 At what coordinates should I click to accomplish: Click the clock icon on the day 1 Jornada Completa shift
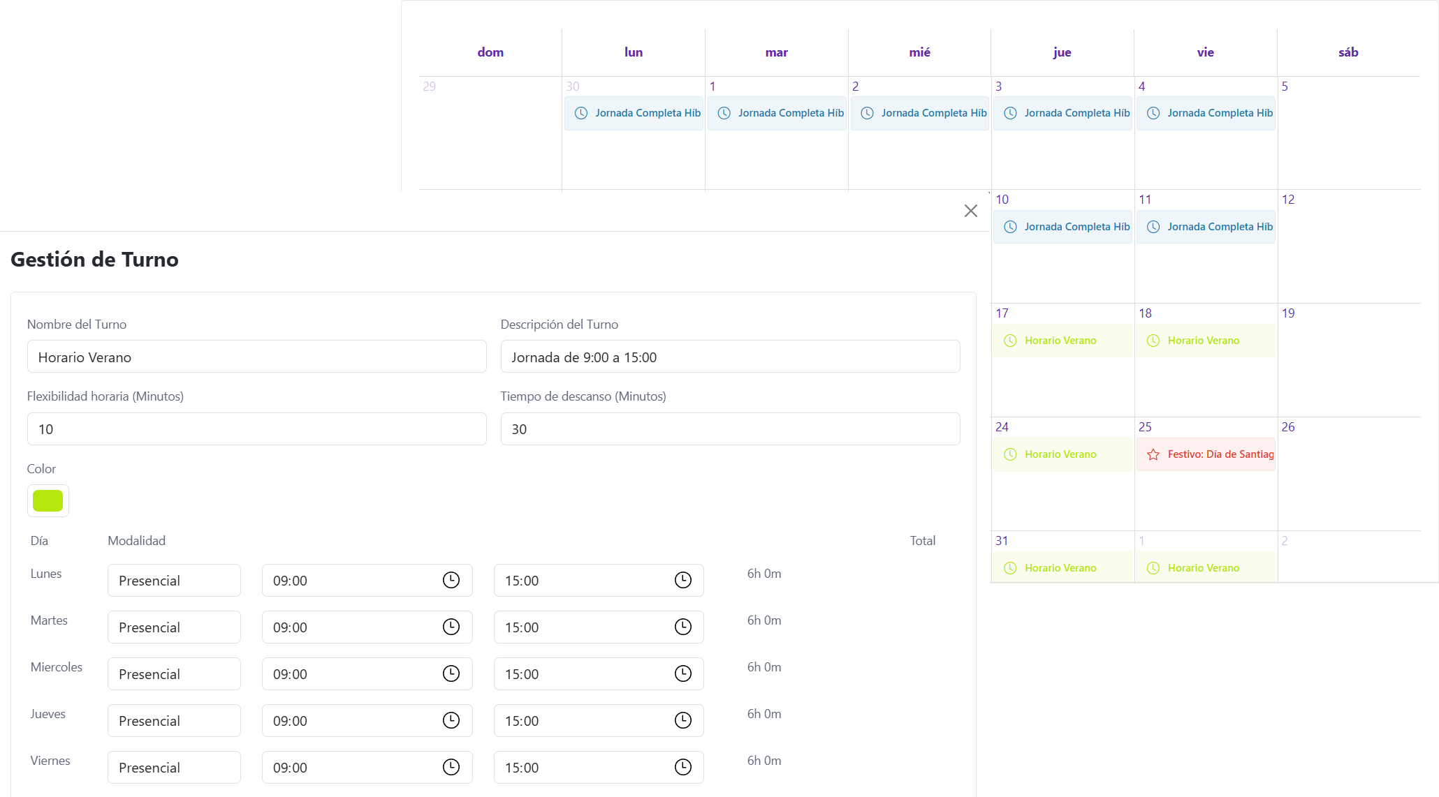(x=724, y=113)
